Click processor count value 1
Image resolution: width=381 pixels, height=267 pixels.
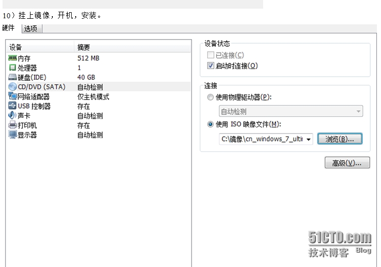coord(79,68)
